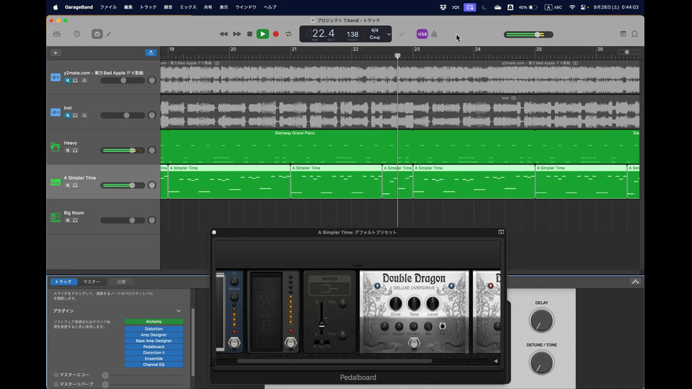Open the LCD display mode dropdown arrow
The height and width of the screenshot is (389, 692).
pyautogui.click(x=389, y=34)
